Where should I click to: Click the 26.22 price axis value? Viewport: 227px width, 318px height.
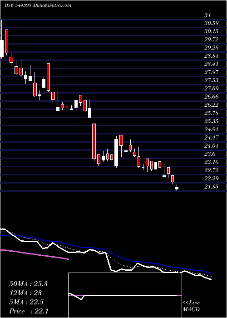click(212, 105)
